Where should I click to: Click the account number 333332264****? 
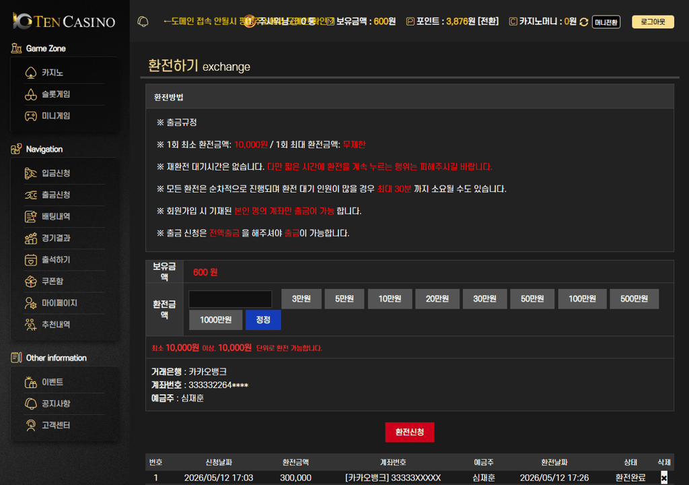point(219,385)
